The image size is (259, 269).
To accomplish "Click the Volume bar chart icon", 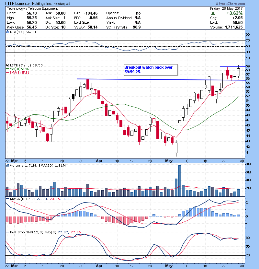I will click(7, 166).
